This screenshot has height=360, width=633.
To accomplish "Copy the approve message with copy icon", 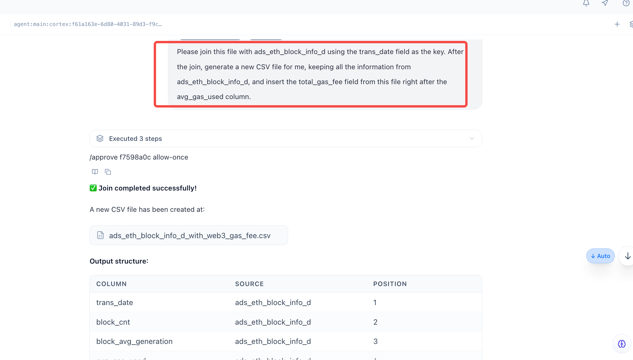I will pos(108,172).
